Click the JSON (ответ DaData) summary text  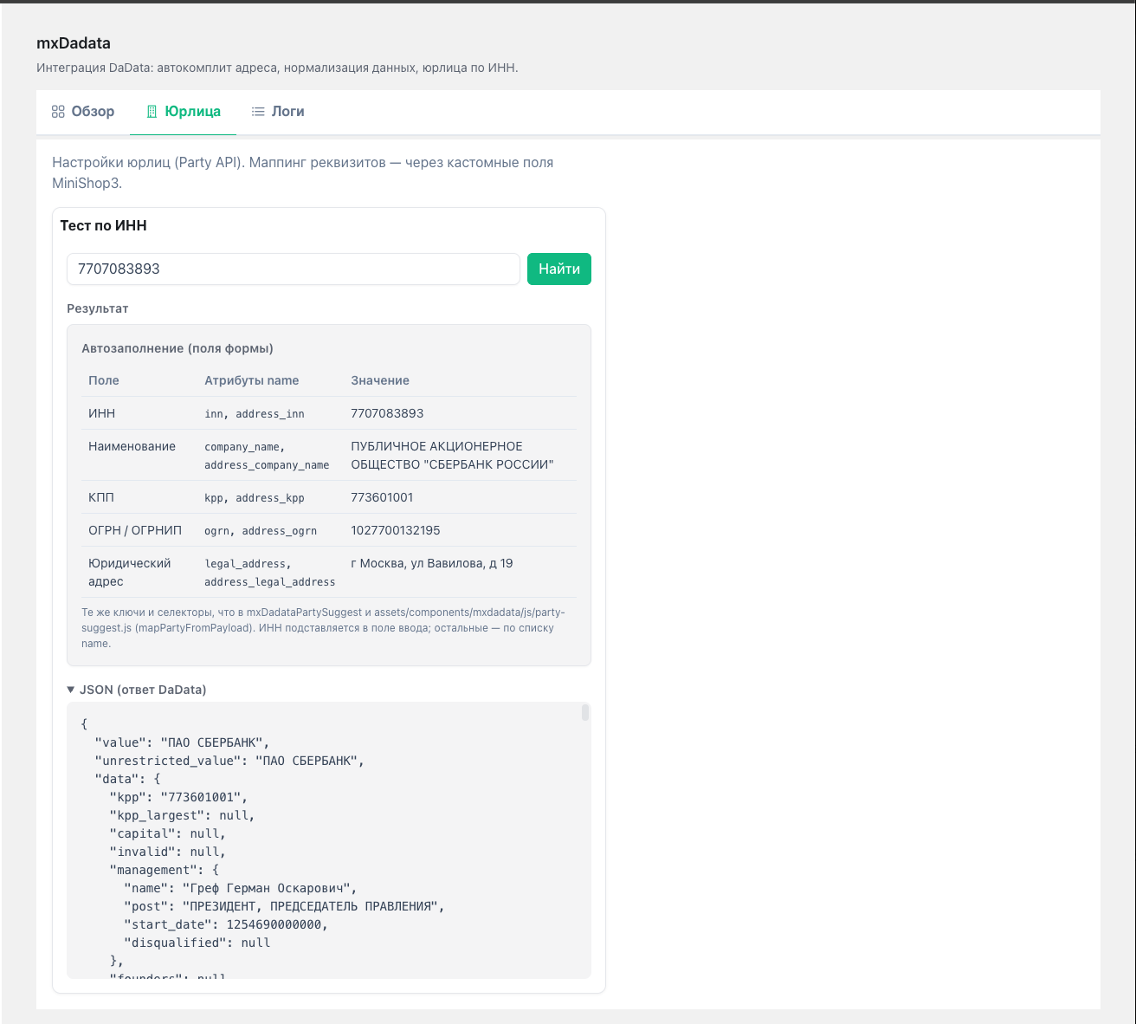click(x=143, y=690)
